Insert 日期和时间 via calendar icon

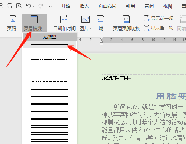click(x=64, y=19)
